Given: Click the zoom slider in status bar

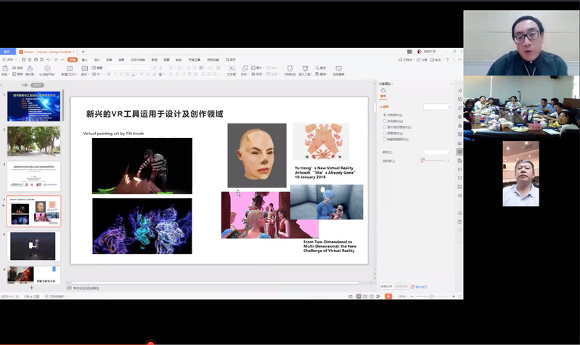Looking at the screenshot, I should (x=431, y=296).
